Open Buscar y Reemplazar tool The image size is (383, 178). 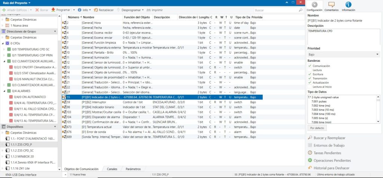coord(310,138)
